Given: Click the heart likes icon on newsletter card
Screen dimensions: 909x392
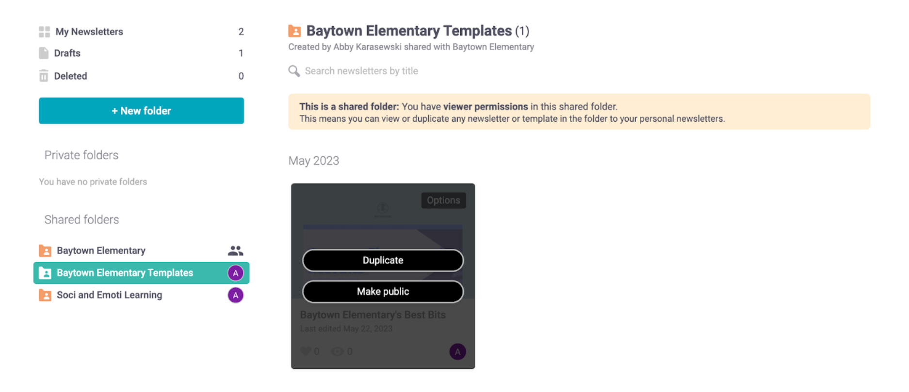Looking at the screenshot, I should coord(306,351).
